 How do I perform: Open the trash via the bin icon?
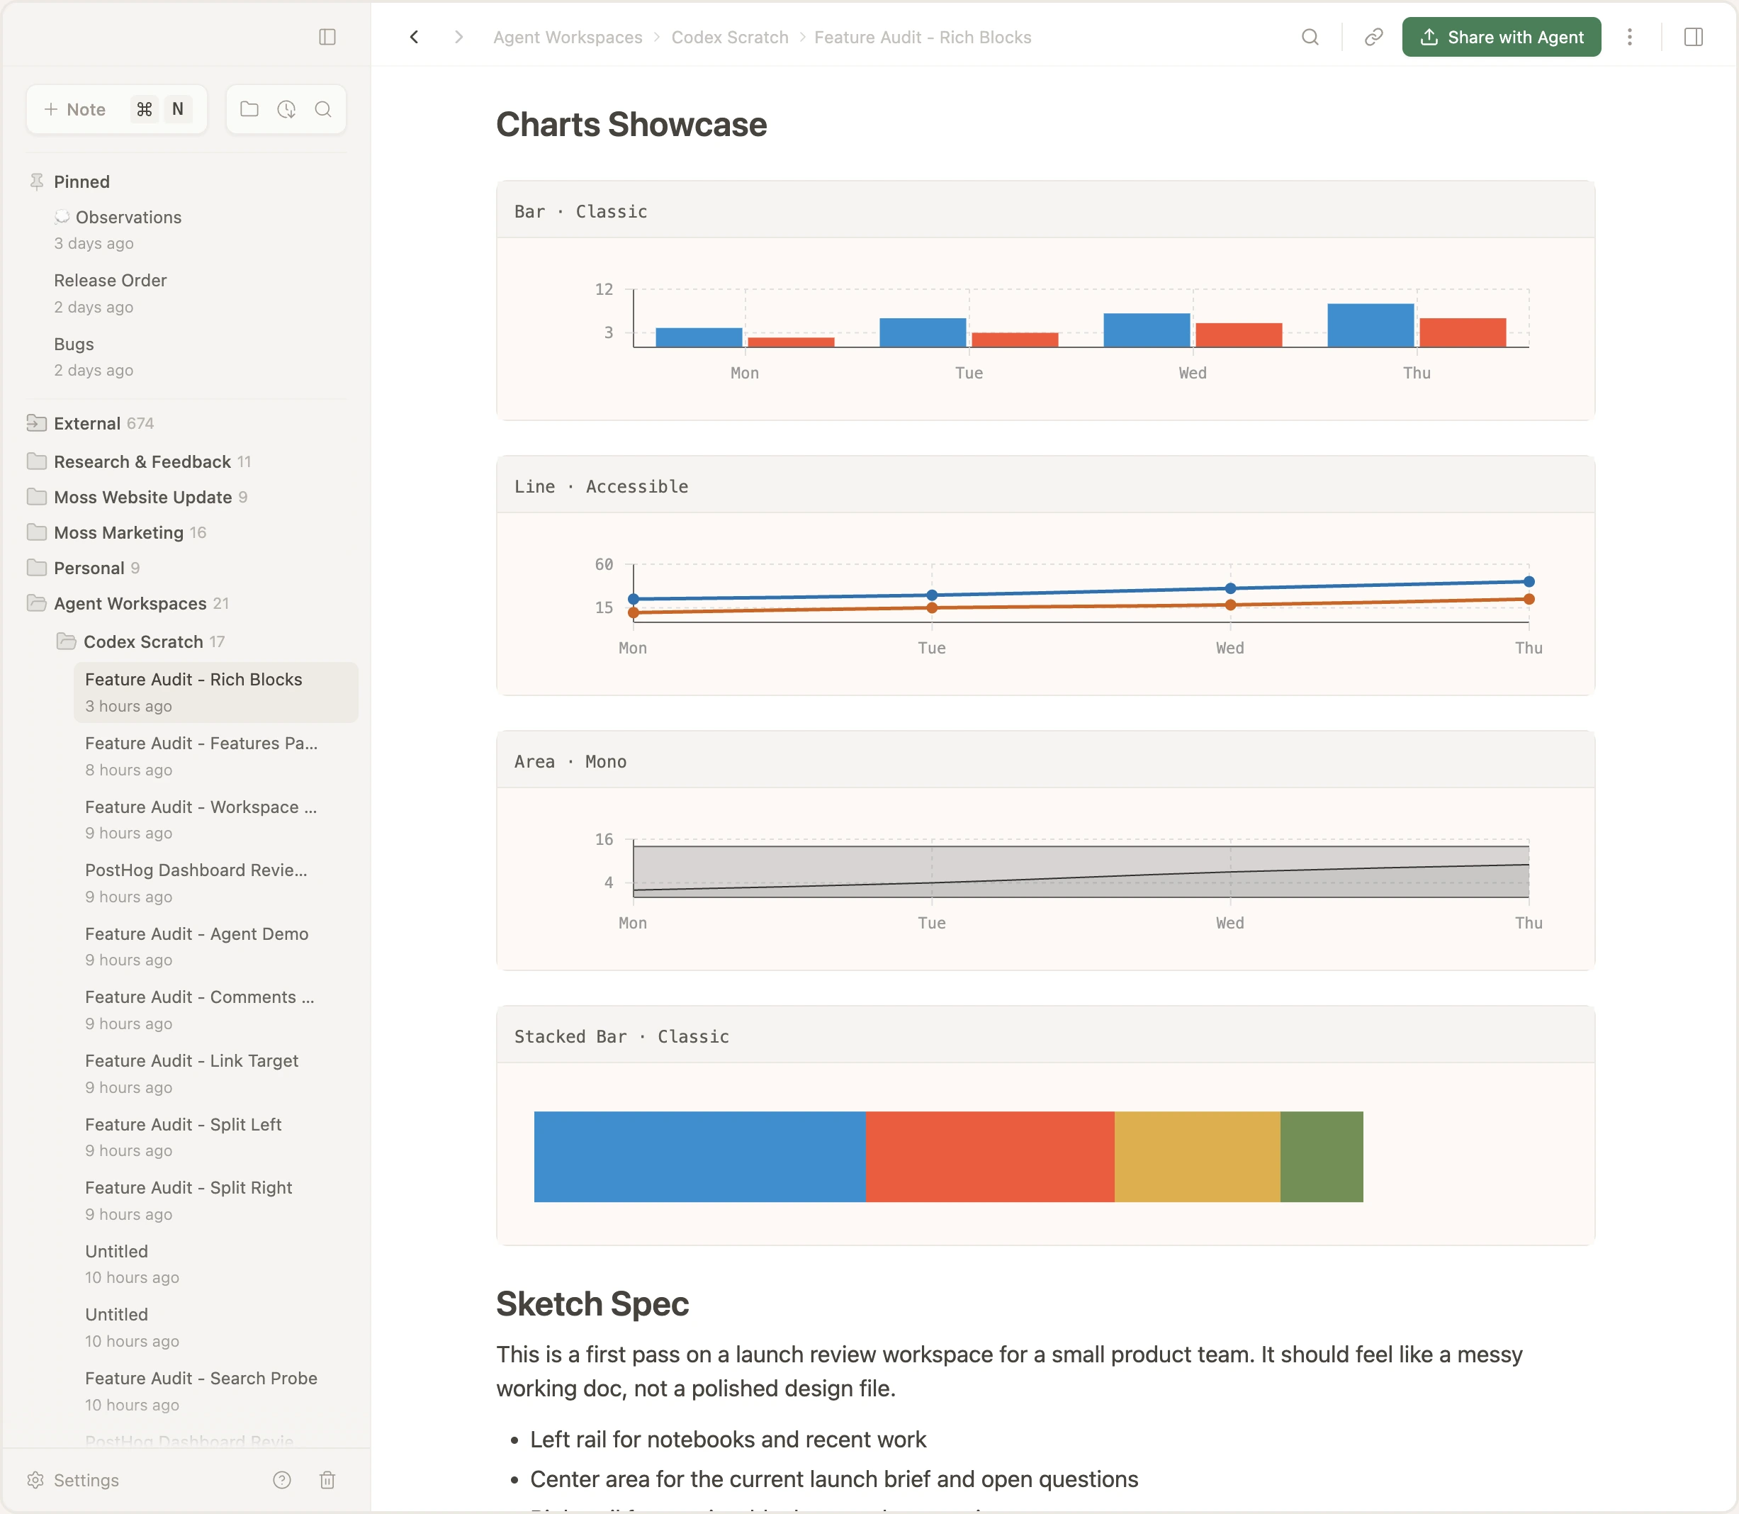tap(329, 1480)
